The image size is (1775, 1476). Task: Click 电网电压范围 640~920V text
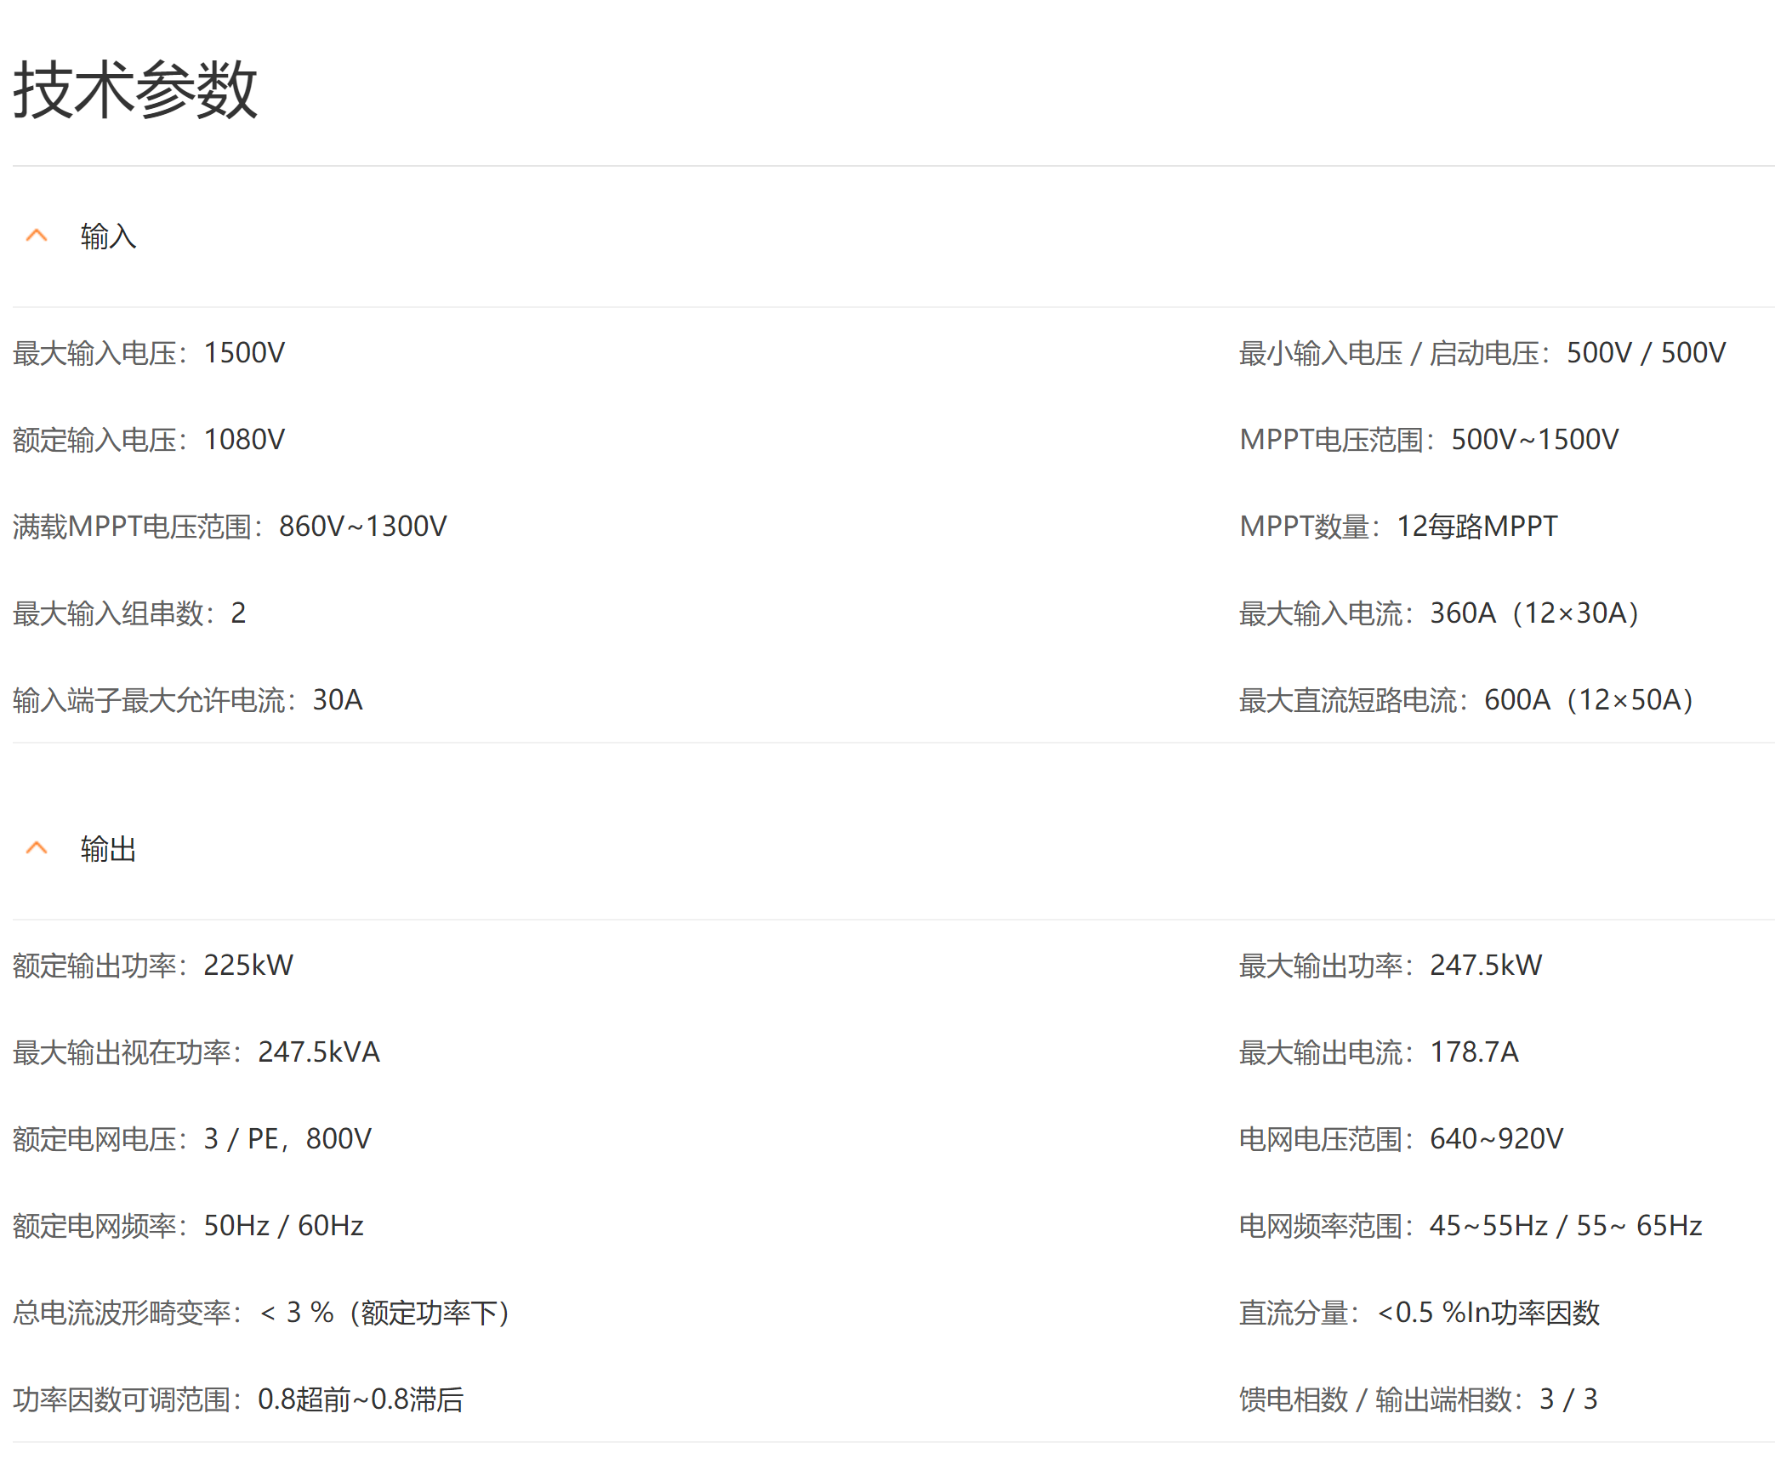[x=1401, y=1139]
